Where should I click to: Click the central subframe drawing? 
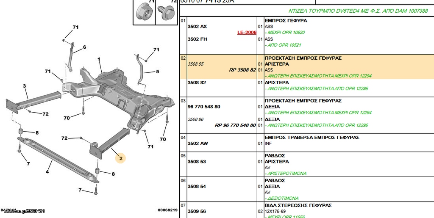point(122,94)
